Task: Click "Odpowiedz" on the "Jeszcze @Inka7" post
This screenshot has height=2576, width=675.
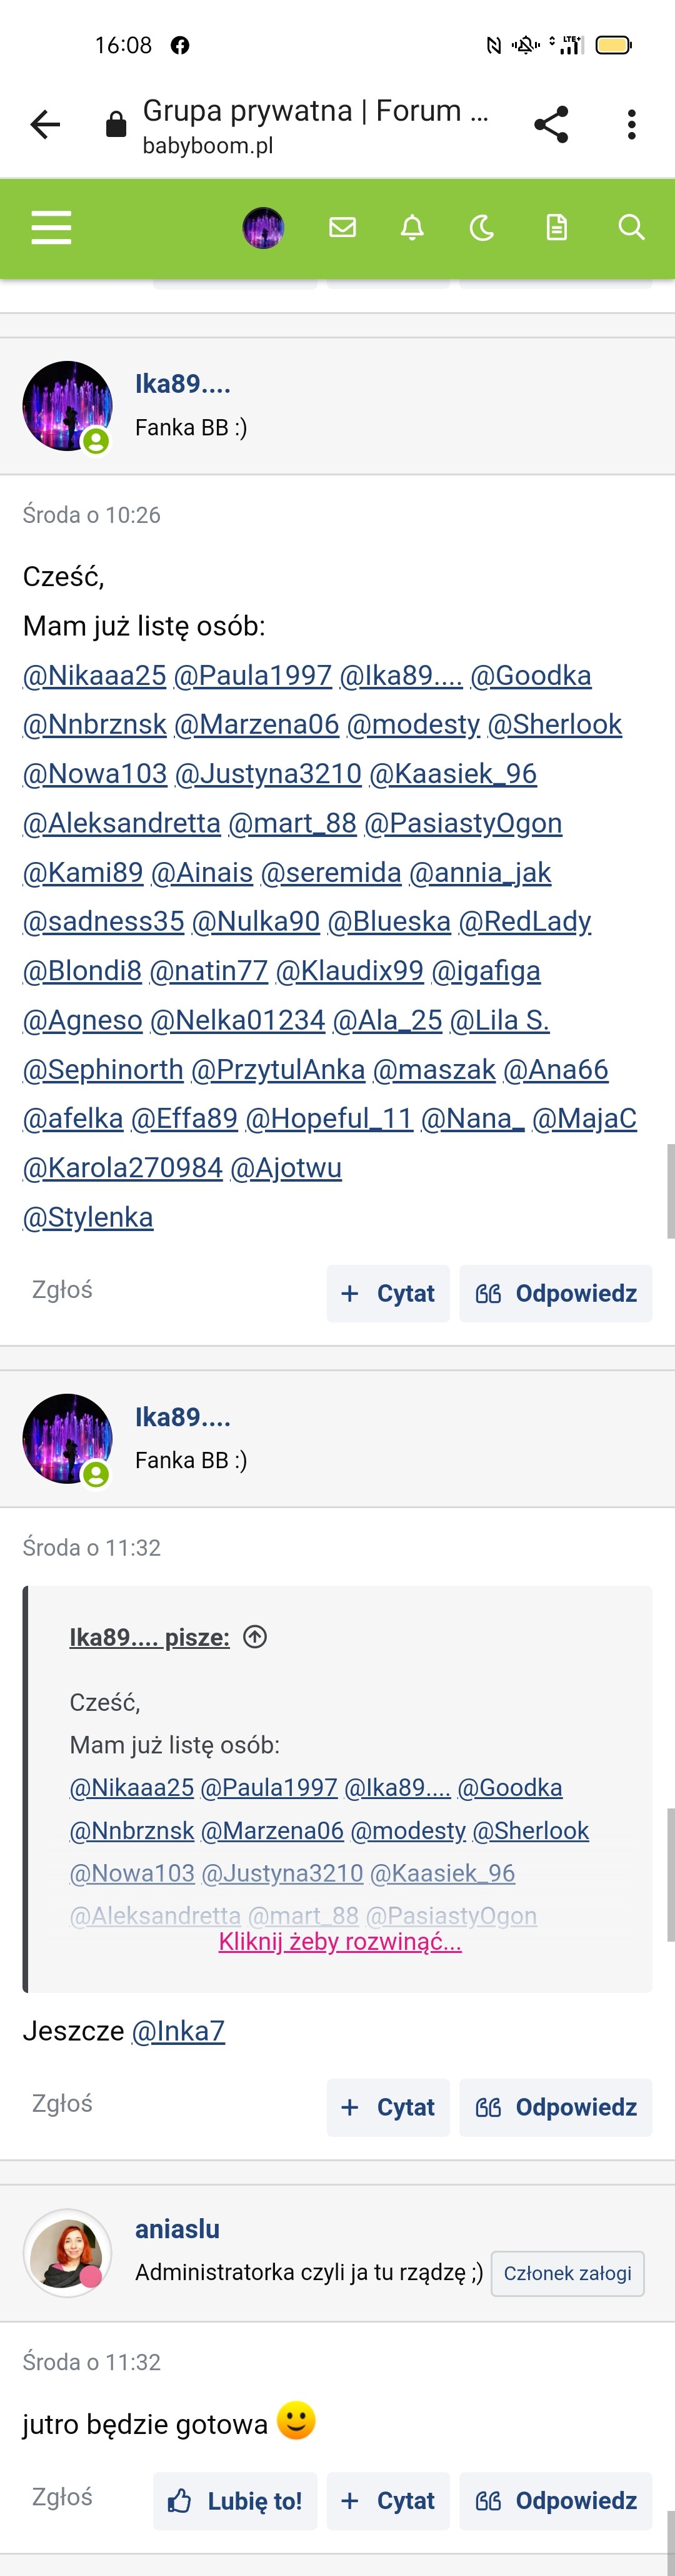Action: [x=556, y=2107]
